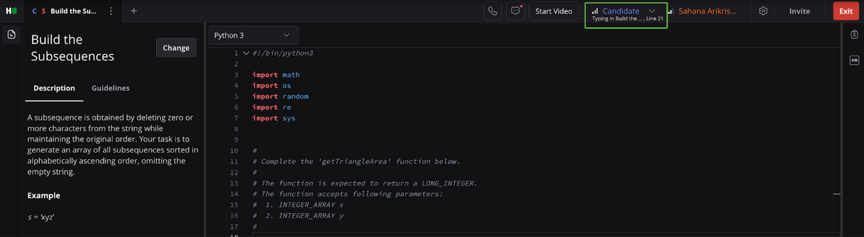The height and width of the screenshot is (237, 864).
Task: Collapse the code fold arrow on line 1
Action: (x=246, y=53)
